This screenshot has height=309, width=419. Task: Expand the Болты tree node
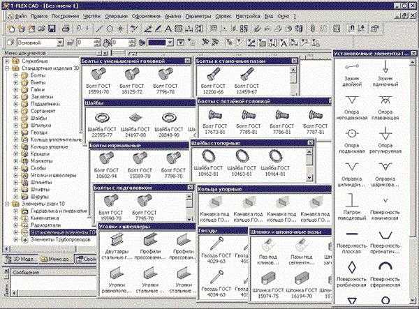pyautogui.click(x=16, y=75)
